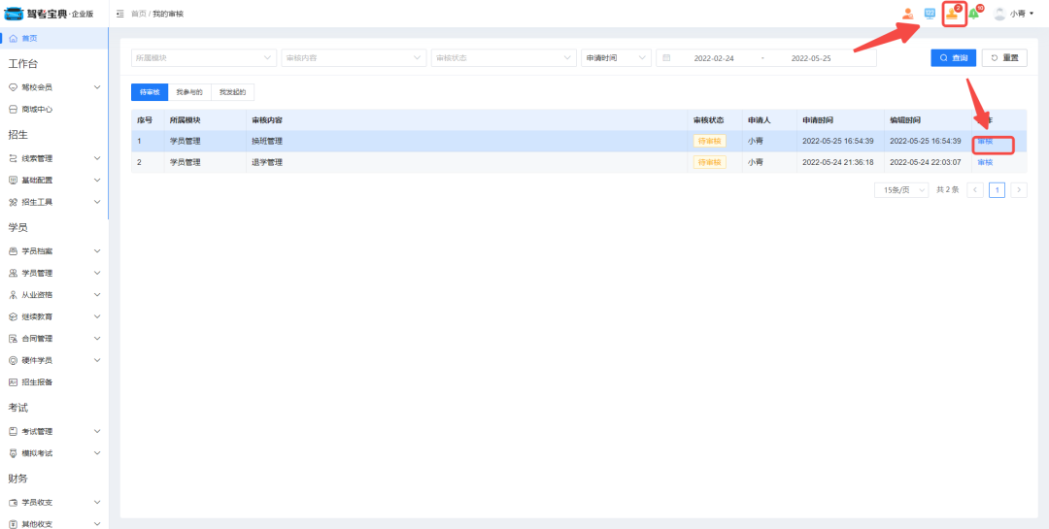Image resolution: width=1049 pixels, height=529 pixels.
Task: Expand the 考试管理 menu chevron
Action: 97,431
